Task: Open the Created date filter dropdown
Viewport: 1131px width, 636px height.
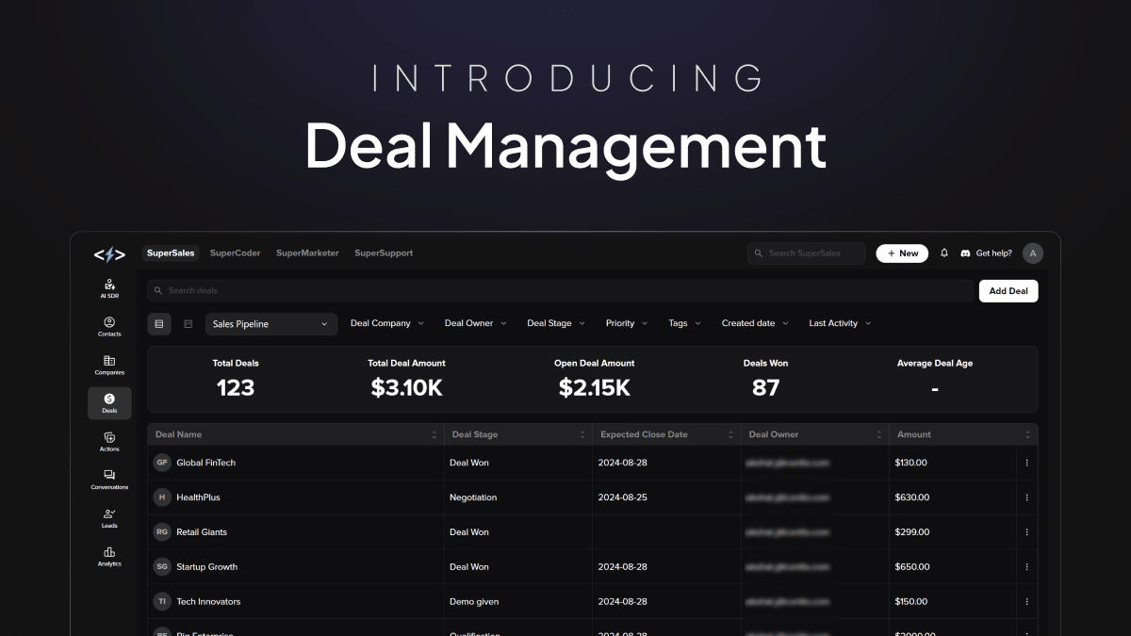Action: coord(754,323)
